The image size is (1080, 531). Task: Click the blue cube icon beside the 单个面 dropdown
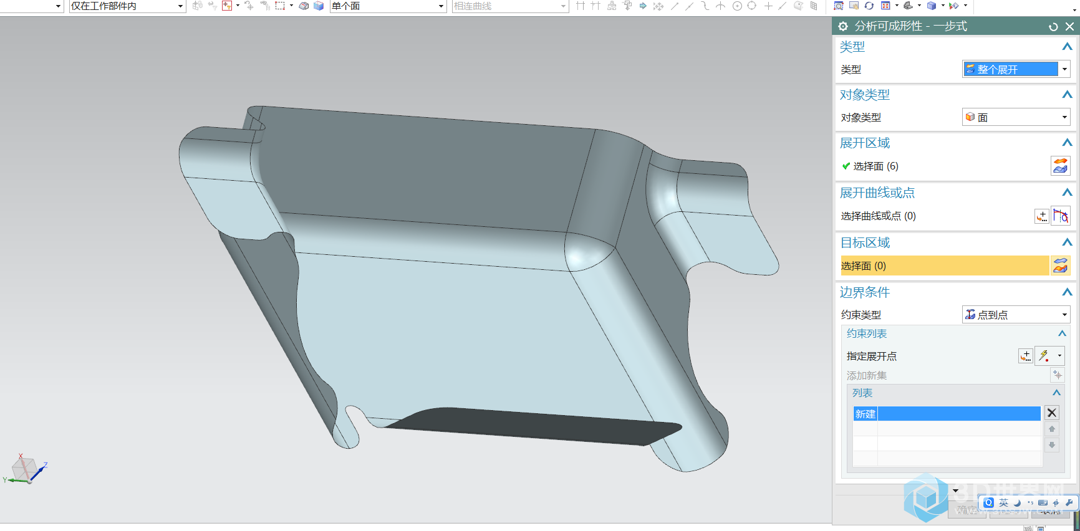pos(319,6)
